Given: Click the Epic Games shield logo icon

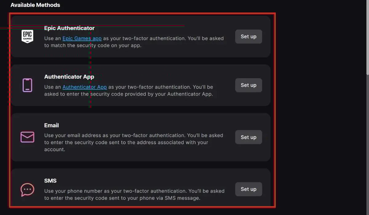Looking at the screenshot, I should point(27,36).
